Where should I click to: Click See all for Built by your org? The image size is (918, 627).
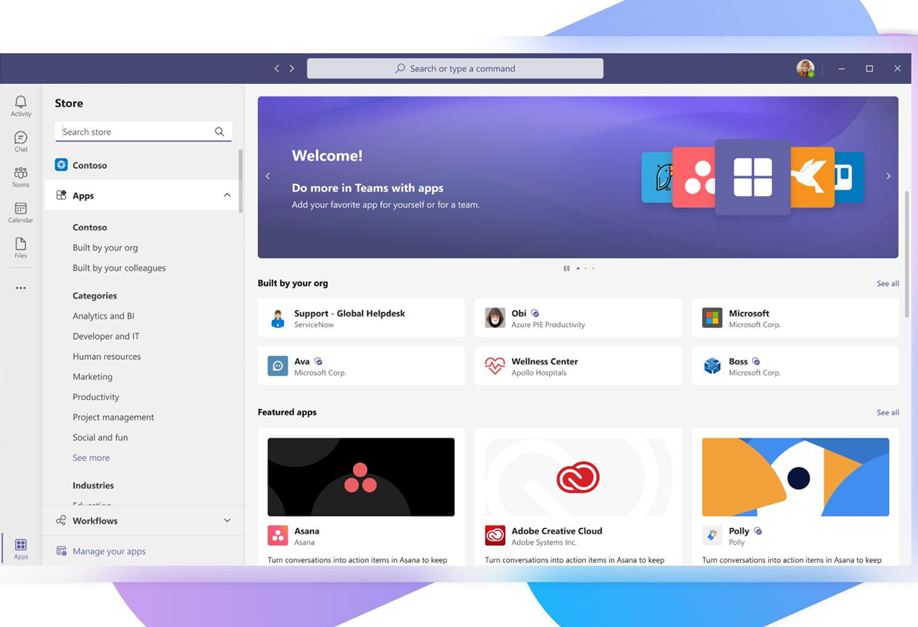pyautogui.click(x=887, y=284)
